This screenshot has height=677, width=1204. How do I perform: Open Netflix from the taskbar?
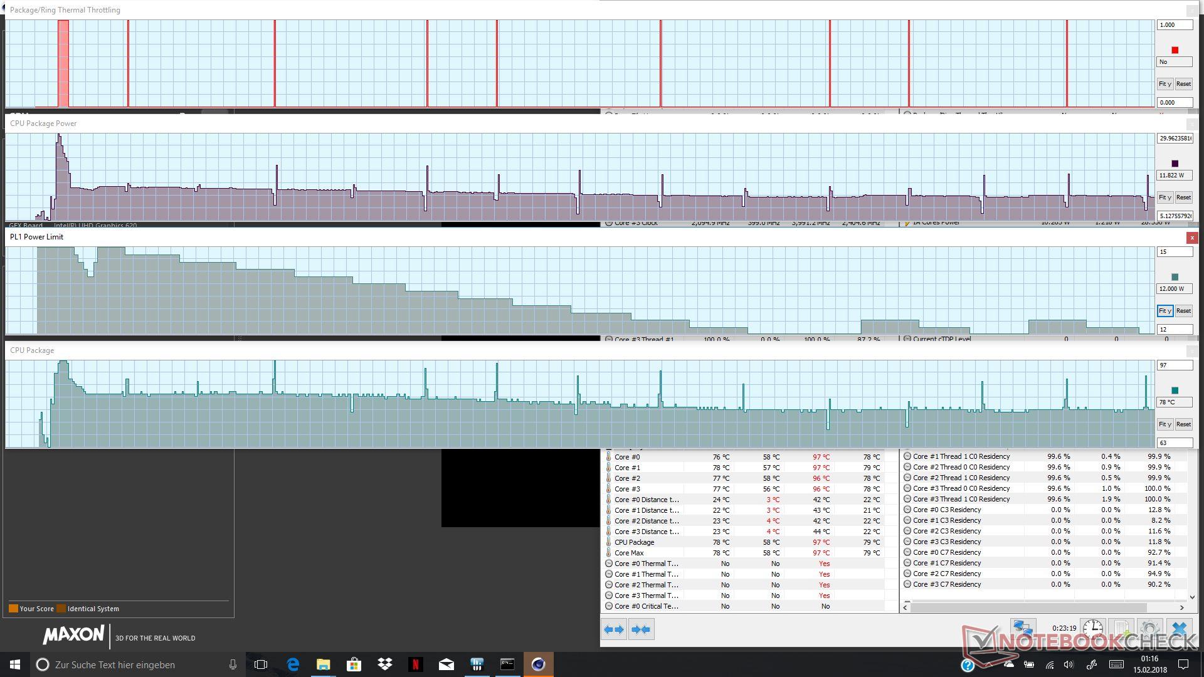tap(415, 664)
